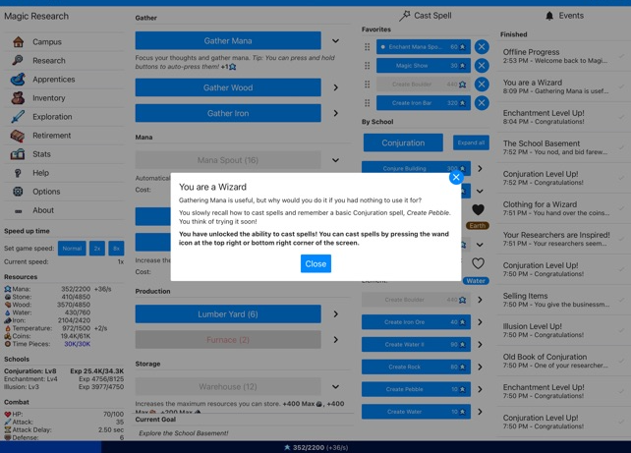
Task: Expand the Gather Iron details
Action: (x=335, y=113)
